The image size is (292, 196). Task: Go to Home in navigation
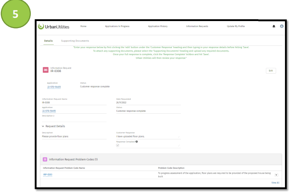[83, 26]
